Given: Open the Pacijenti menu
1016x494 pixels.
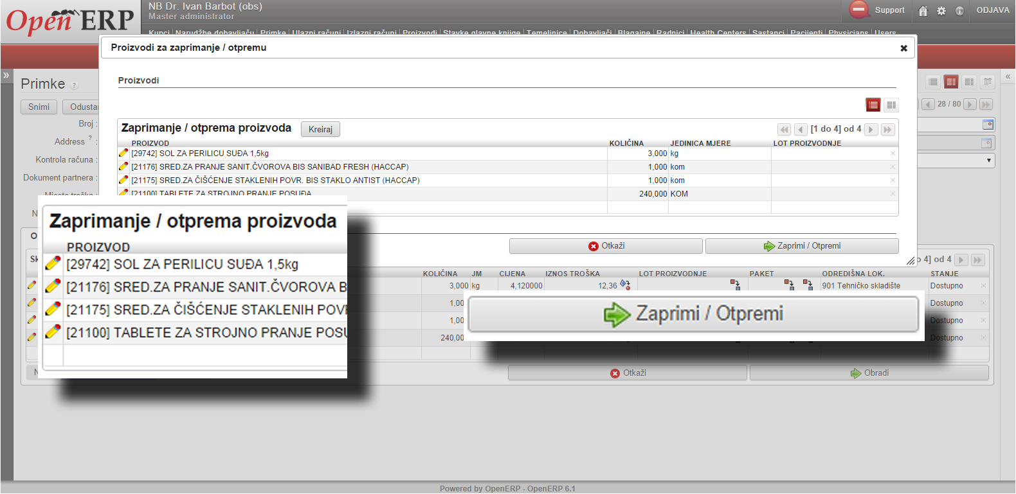Looking at the screenshot, I should [806, 33].
